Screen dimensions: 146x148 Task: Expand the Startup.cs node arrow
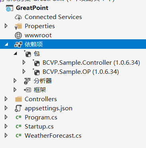point(6,126)
